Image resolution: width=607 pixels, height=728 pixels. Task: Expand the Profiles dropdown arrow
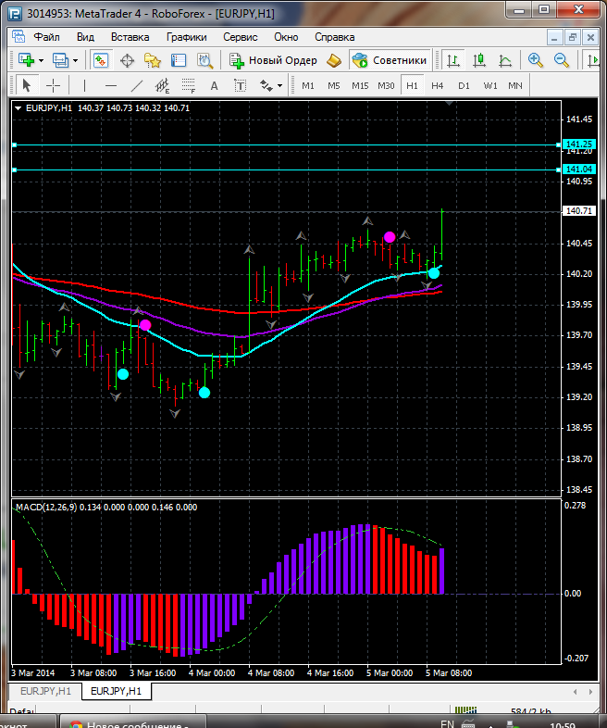[75, 60]
